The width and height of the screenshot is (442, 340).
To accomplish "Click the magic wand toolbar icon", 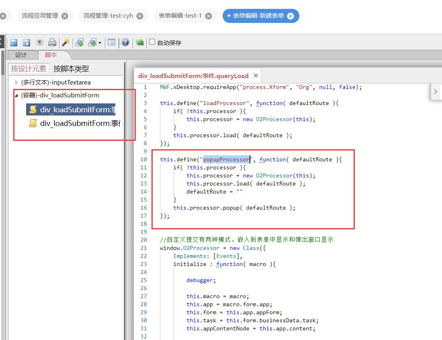I will pos(65,43).
